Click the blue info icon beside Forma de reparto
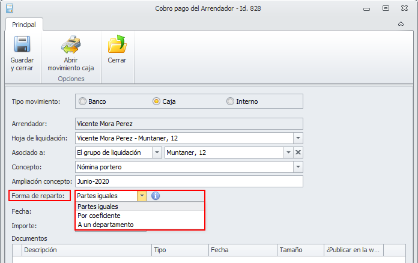Image resolution: width=418 pixels, height=263 pixels. pyautogui.click(x=156, y=196)
